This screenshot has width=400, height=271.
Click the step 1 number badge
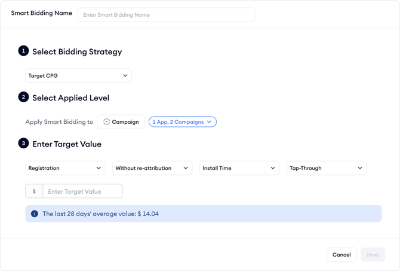click(x=23, y=51)
